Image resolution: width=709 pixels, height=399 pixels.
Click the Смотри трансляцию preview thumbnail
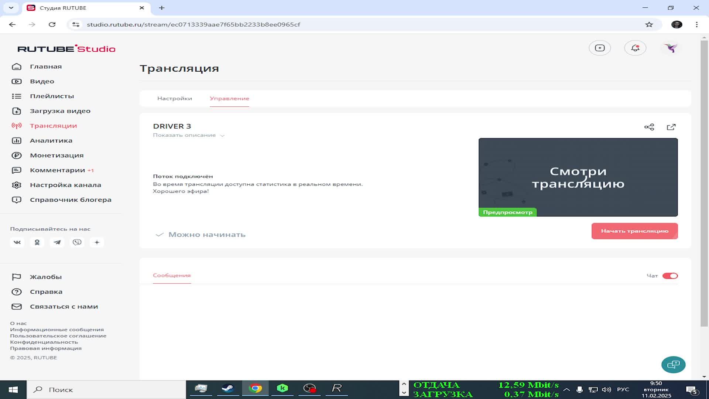(578, 177)
